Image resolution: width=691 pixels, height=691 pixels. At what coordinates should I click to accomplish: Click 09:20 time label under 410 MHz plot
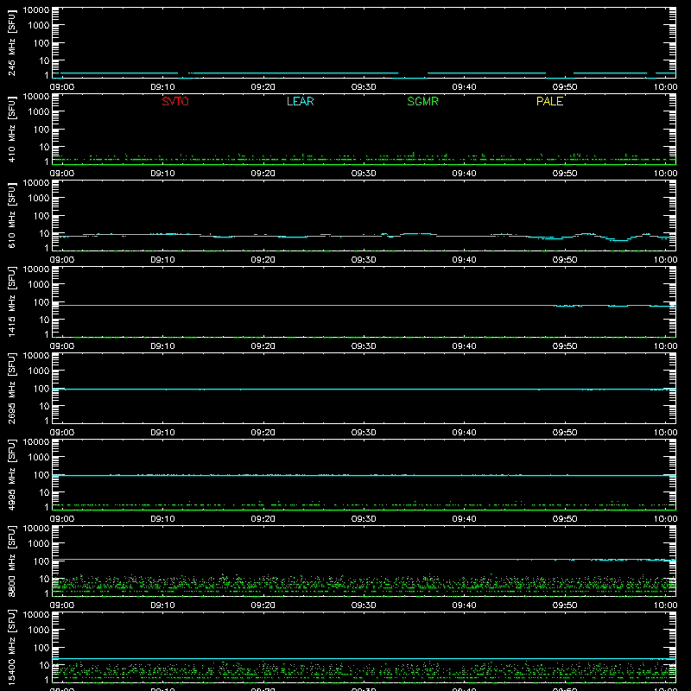click(263, 174)
